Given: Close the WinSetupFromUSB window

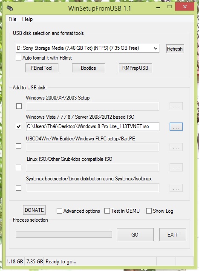Looking at the screenshot, I should click(x=185, y=6).
